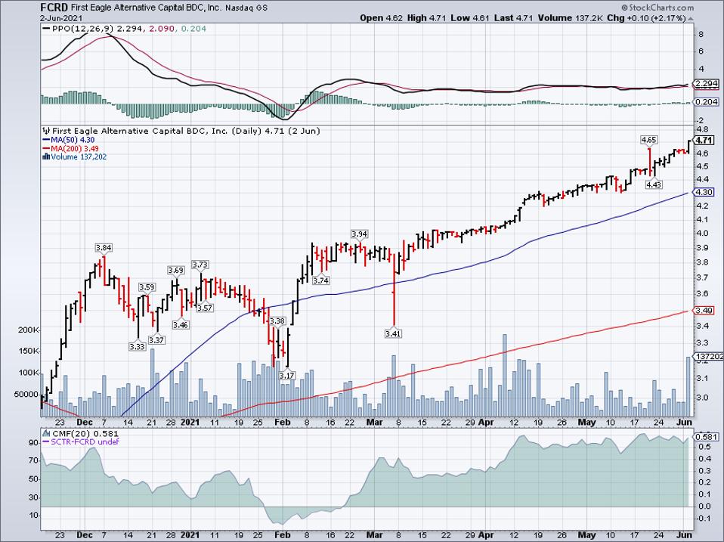Screen dimensions: 724x542
Task: Click the MA(200) 3.49 legend entry
Action: (75, 149)
